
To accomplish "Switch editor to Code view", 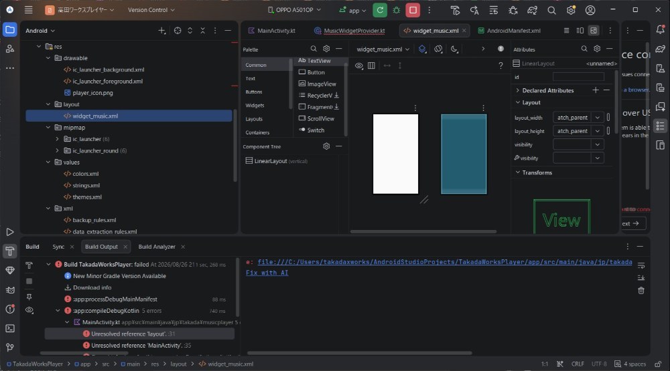I will pos(566,31).
